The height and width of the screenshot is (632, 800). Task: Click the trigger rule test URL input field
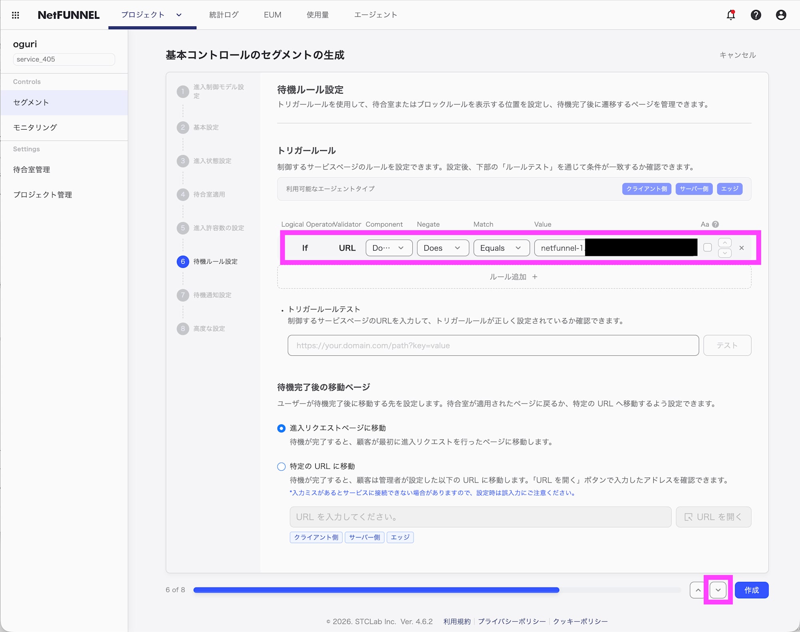493,345
